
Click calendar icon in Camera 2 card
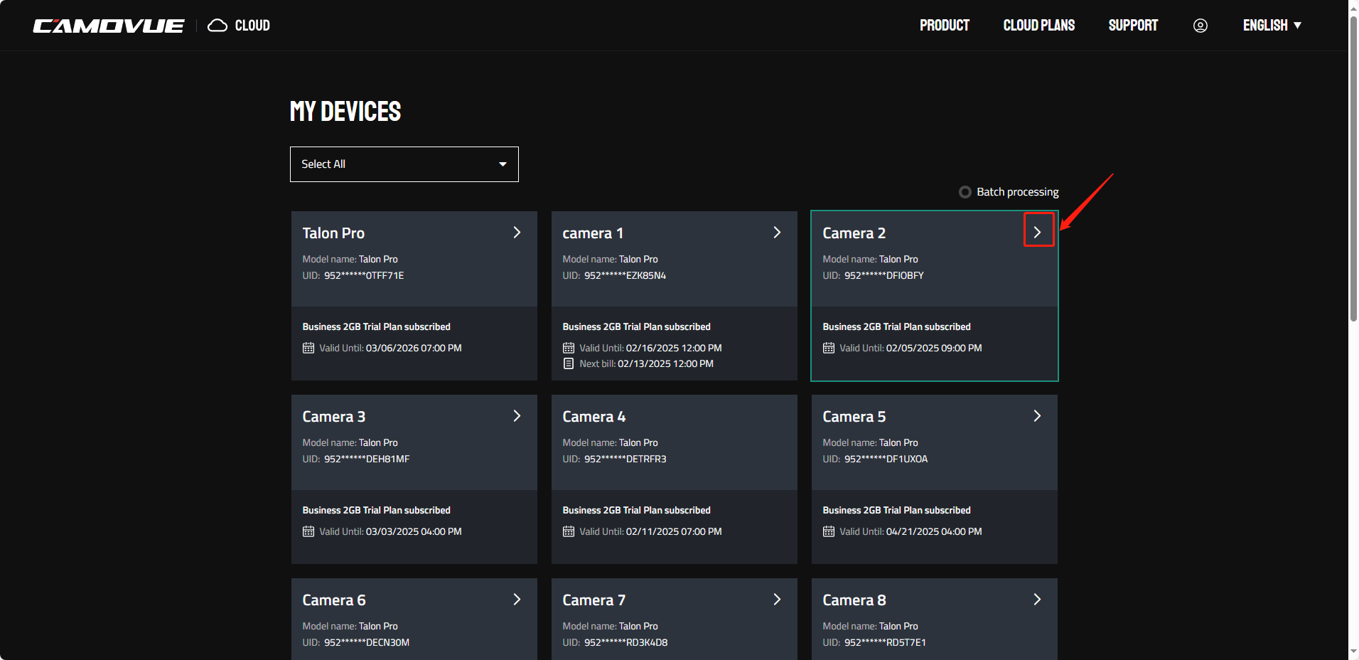coord(829,348)
